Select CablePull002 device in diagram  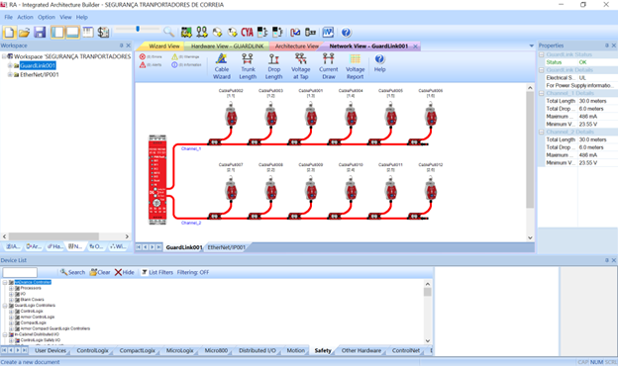coord(231,114)
